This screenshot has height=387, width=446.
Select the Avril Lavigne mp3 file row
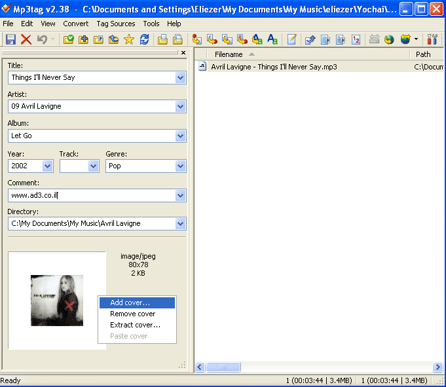[x=274, y=67]
